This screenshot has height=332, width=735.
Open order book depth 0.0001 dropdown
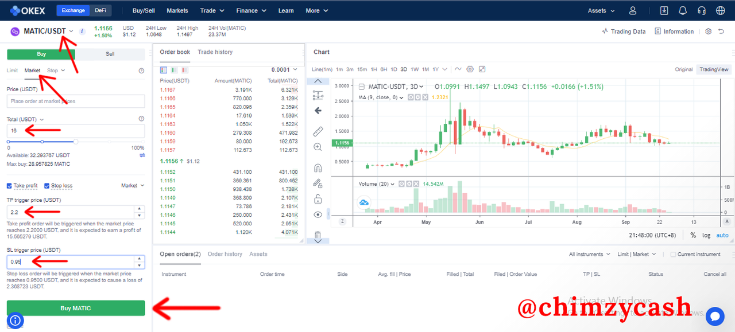pyautogui.click(x=284, y=70)
